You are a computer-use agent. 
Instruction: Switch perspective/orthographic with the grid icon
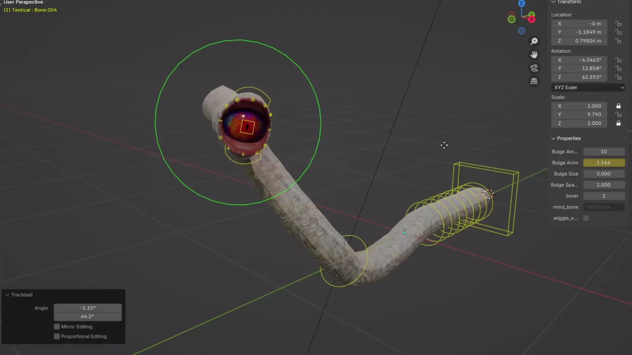click(x=534, y=81)
